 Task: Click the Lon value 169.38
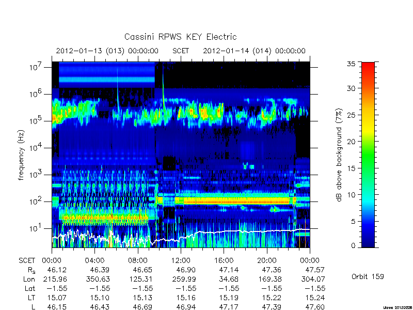[269, 279]
